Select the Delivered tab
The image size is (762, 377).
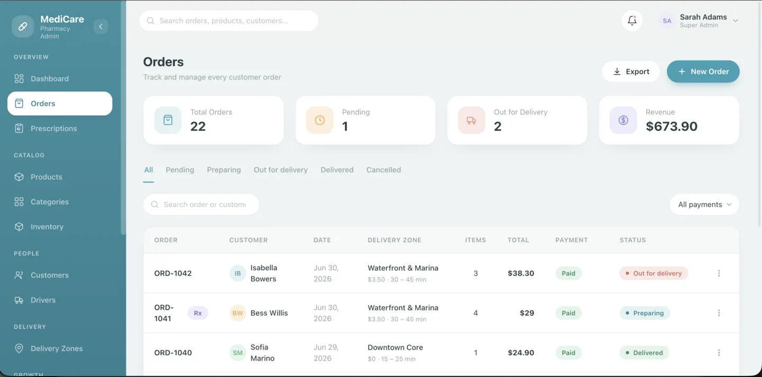tap(337, 170)
